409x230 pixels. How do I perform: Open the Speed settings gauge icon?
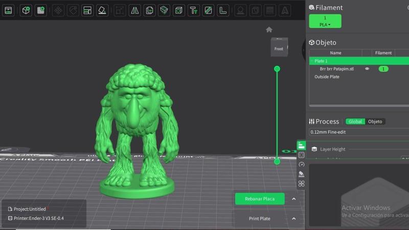301,164
